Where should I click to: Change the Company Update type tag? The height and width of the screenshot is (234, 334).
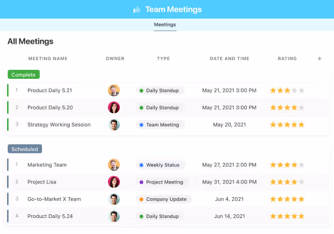pos(164,199)
